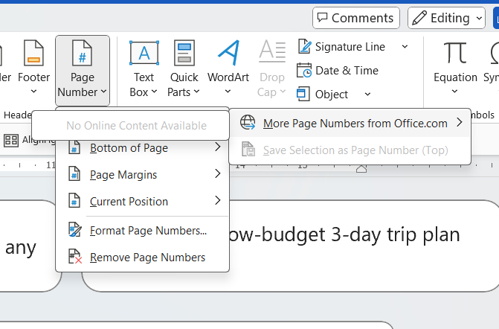The image size is (499, 329).
Task: Click the ruler right indent marker
Action: pos(361,169)
